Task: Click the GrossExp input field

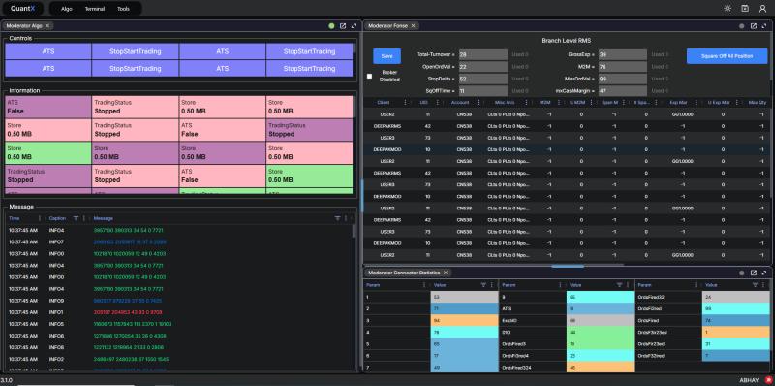Action: [622, 54]
